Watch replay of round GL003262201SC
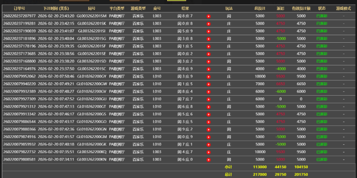Screen dimensions: 357x178 tap(209, 69)
